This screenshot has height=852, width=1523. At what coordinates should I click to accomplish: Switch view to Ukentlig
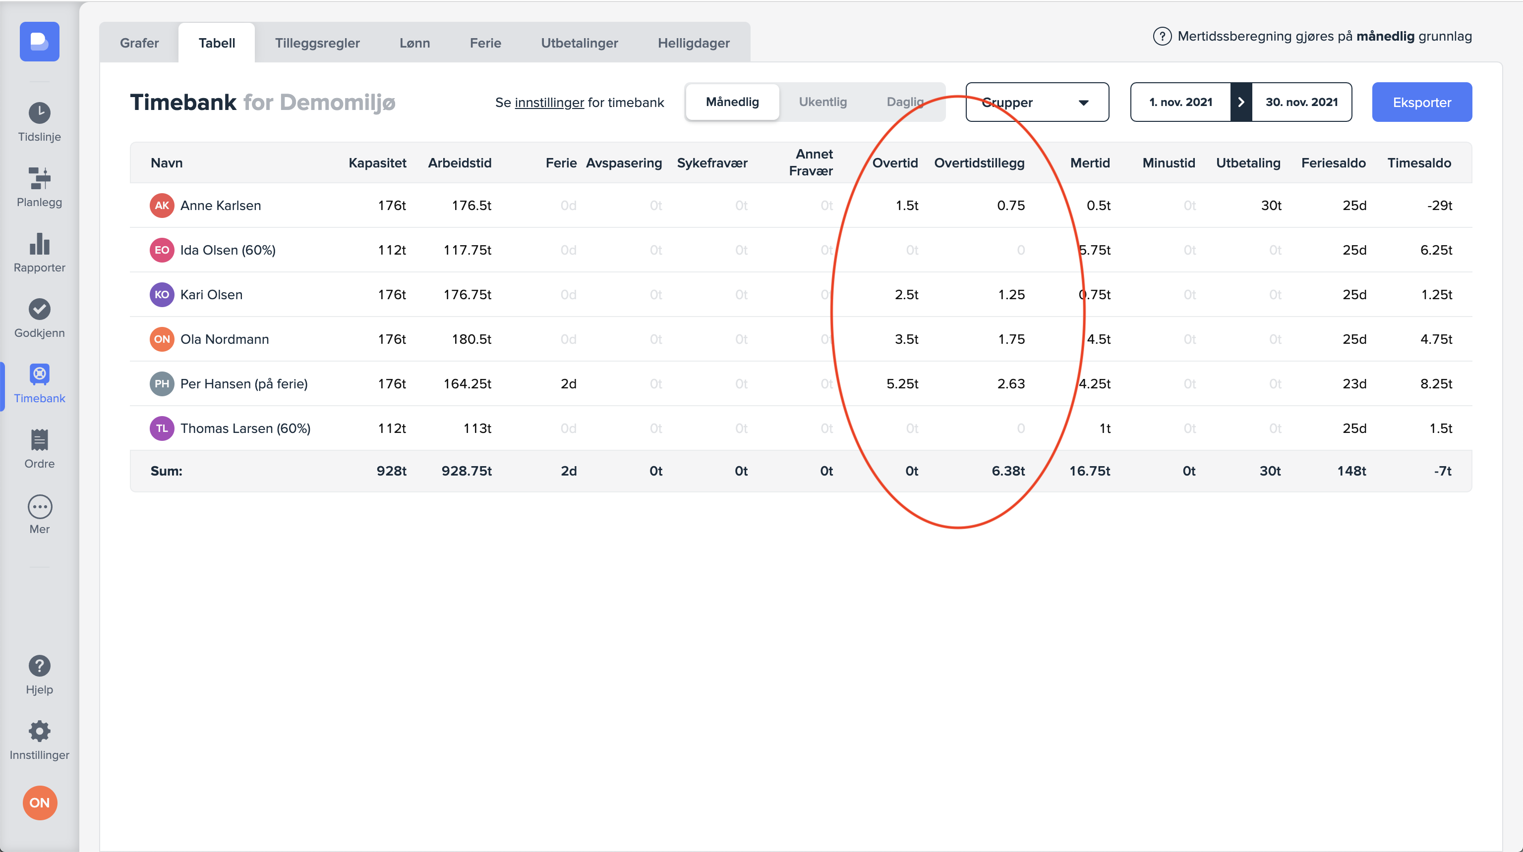822,102
